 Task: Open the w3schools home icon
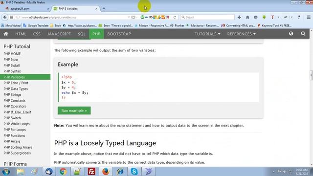tap(6, 34)
